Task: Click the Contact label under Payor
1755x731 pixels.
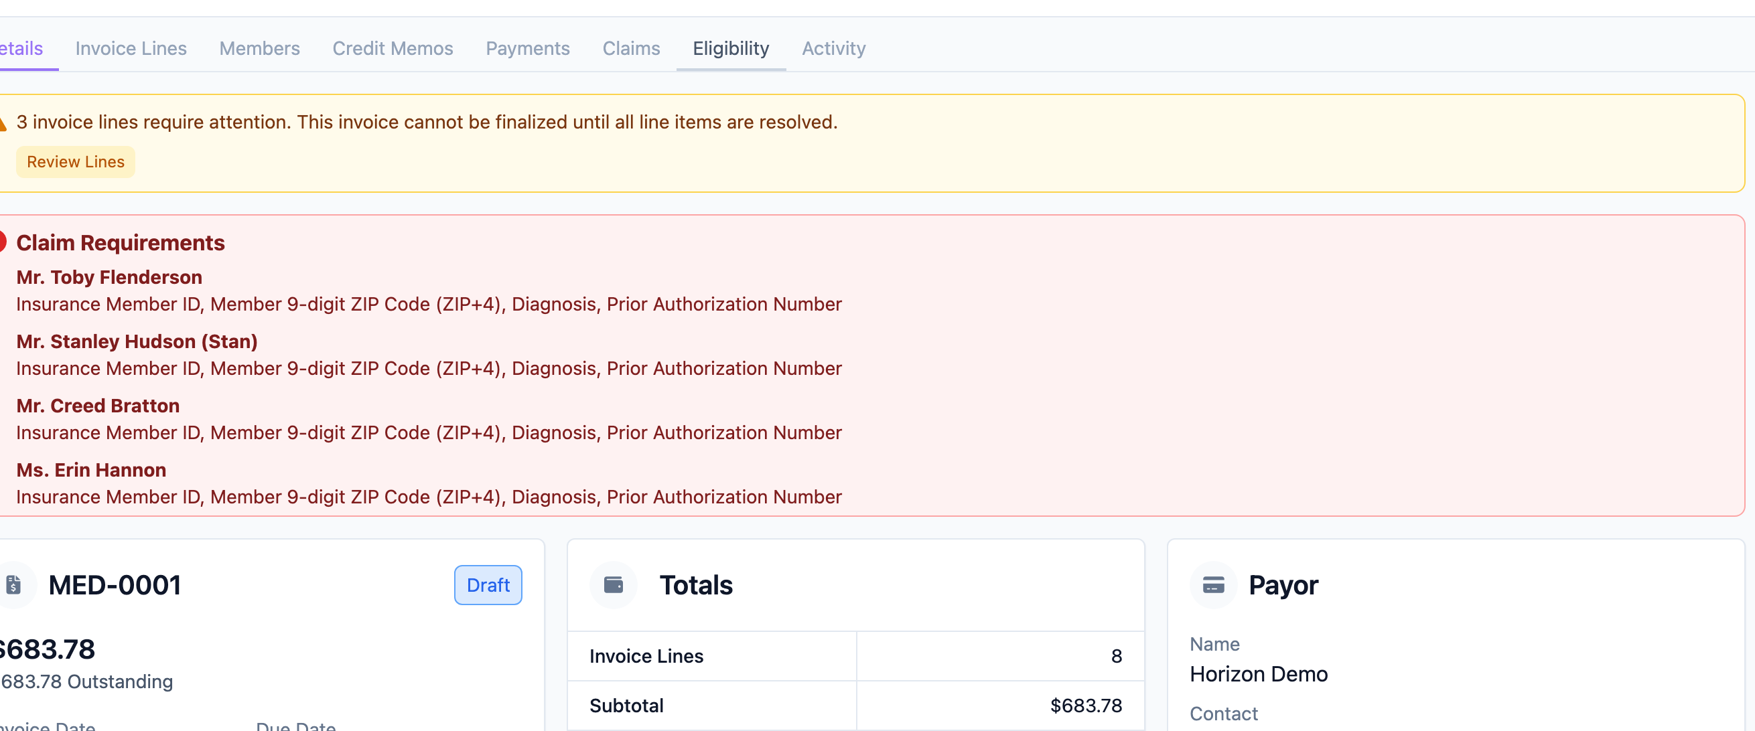Action: pos(1224,714)
